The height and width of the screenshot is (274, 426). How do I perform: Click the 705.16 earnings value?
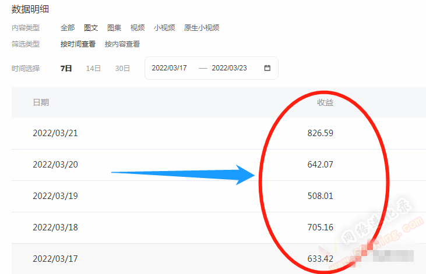pyautogui.click(x=321, y=227)
